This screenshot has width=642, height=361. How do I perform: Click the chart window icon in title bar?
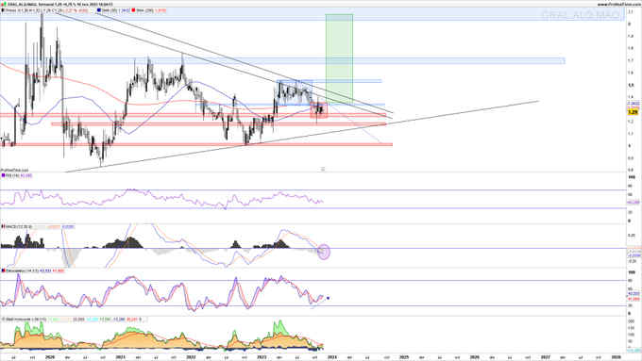tap(3, 4)
